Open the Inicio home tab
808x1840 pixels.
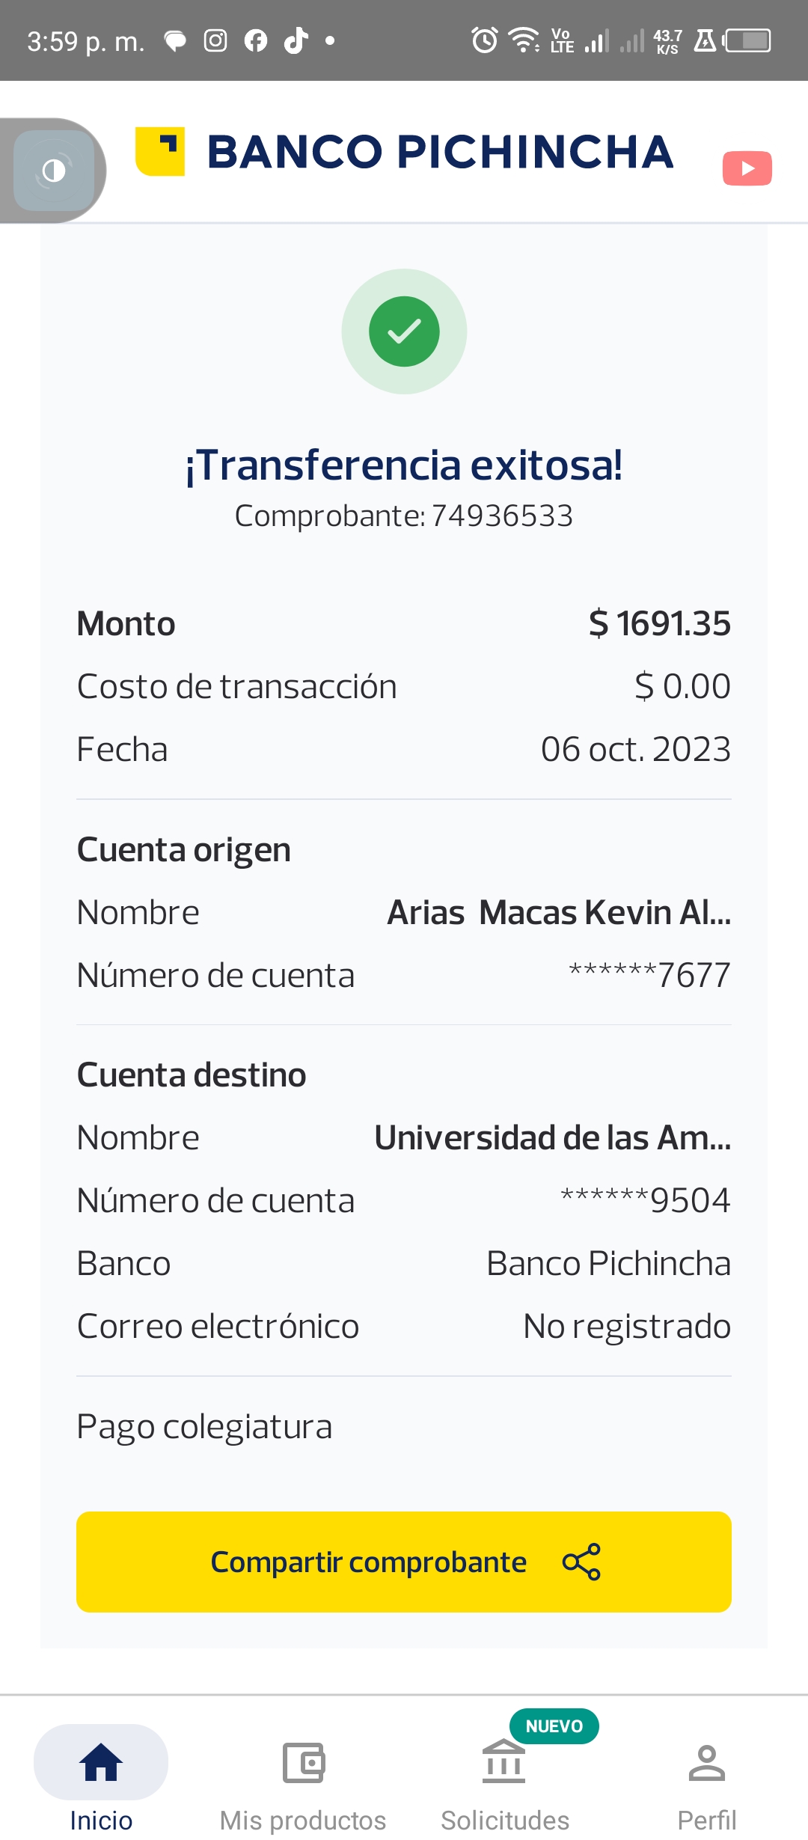(x=101, y=1777)
